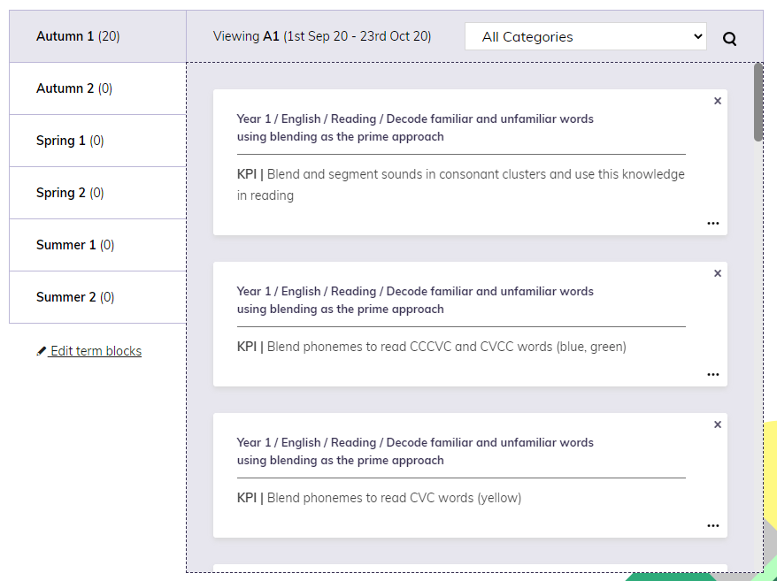Click the vertical scrollbar thumb in the KPI list
This screenshot has height=581, width=777.
coord(758,102)
